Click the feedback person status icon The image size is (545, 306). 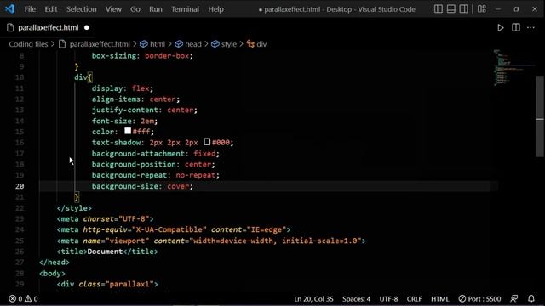[x=514, y=298]
